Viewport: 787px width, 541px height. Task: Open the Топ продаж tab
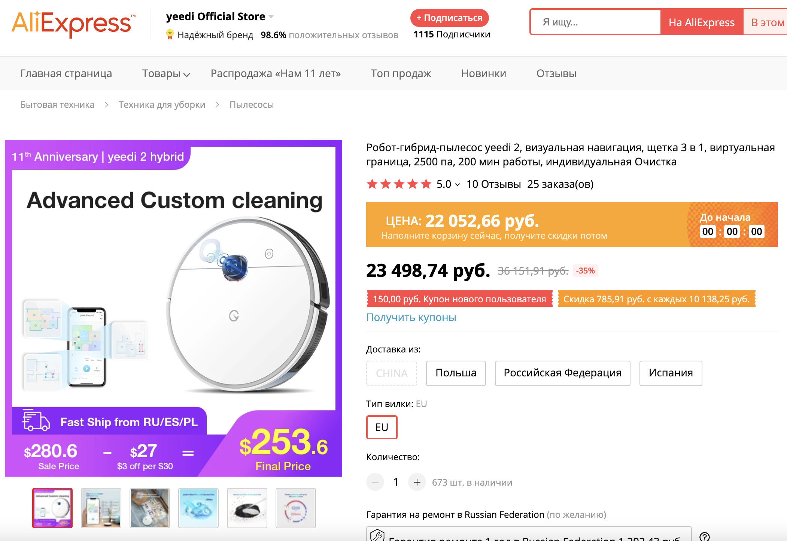point(401,74)
